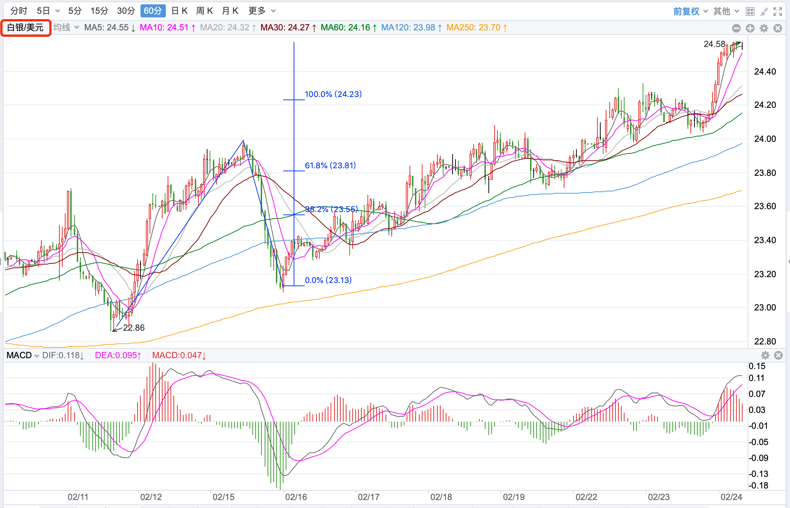Open main chart settings gear icon

click(x=764, y=28)
